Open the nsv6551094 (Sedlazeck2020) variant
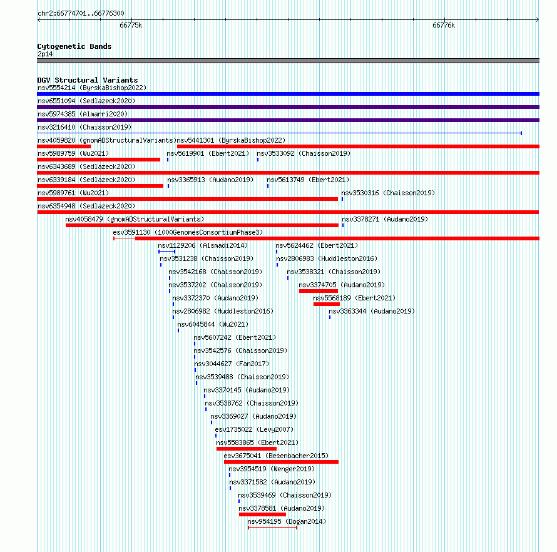The image size is (557, 552). 86,101
